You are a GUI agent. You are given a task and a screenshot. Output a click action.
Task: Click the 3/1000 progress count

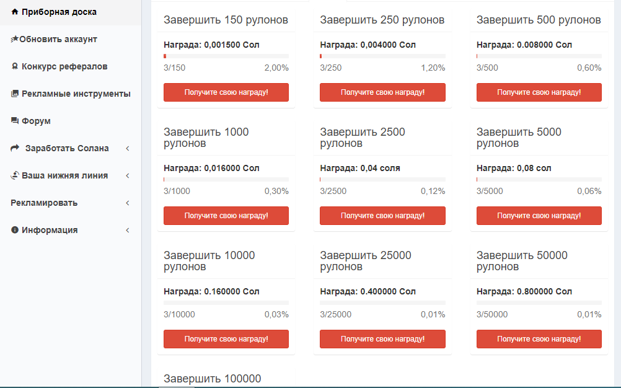click(177, 192)
